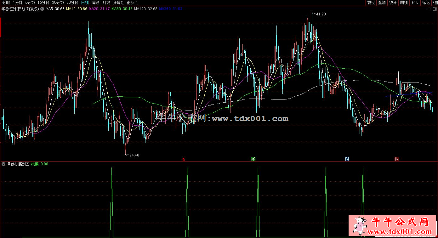
Task: Select the 1分钟 period tab
Action: pos(18,3)
